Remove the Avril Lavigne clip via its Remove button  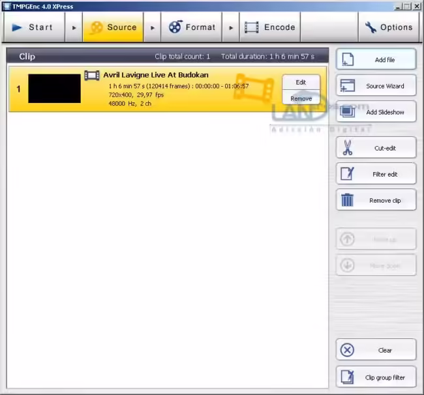(x=301, y=98)
